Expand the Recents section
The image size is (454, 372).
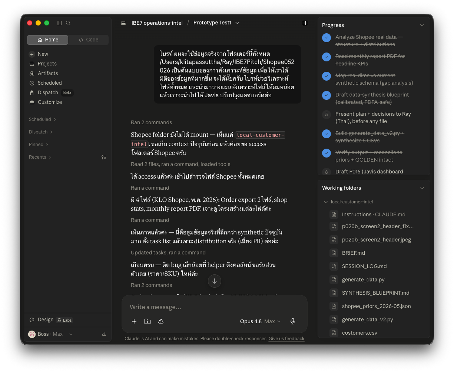40,157
